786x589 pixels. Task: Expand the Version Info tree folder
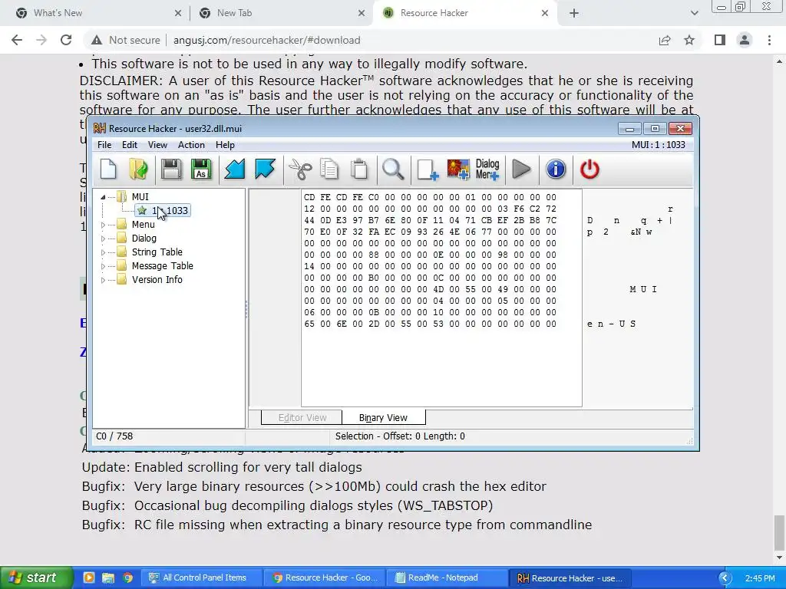[104, 280]
